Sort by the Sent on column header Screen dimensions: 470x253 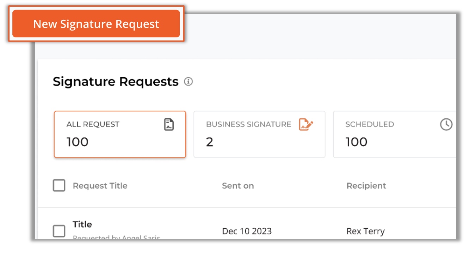tap(238, 186)
